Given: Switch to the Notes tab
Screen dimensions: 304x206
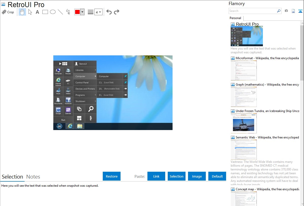Looking at the screenshot, I should point(33,177).
